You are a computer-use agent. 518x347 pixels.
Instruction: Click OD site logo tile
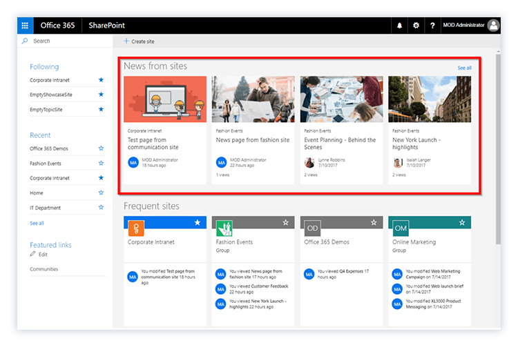(312, 228)
